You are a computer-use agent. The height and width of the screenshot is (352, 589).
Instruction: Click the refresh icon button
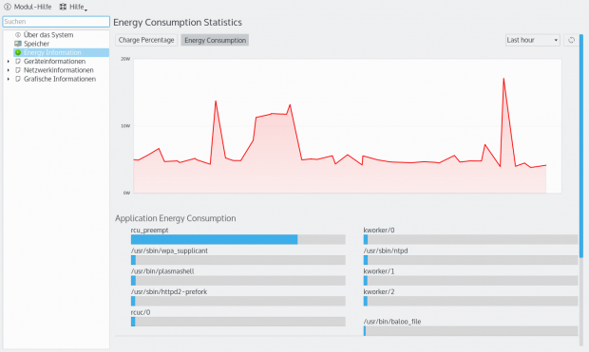coord(571,40)
